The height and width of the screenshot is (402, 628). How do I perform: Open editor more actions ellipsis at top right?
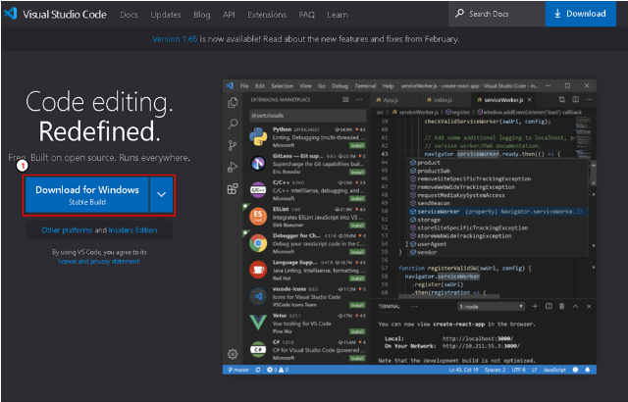coord(589,99)
